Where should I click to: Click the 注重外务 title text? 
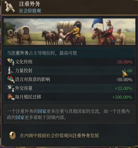pos(30,4)
